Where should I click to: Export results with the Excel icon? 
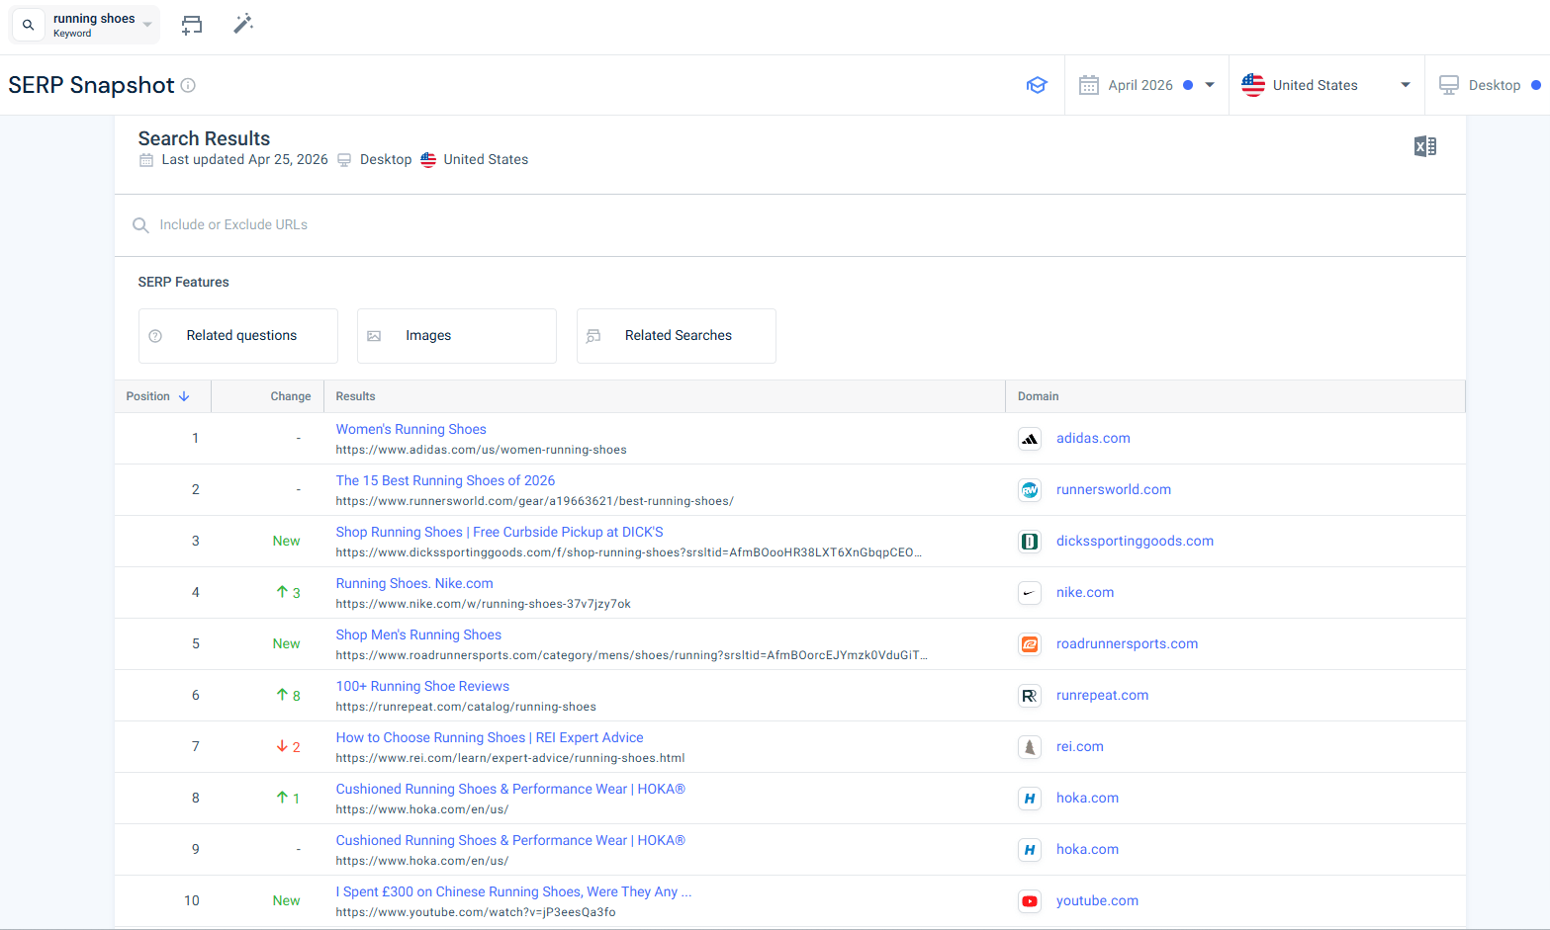[x=1425, y=146]
